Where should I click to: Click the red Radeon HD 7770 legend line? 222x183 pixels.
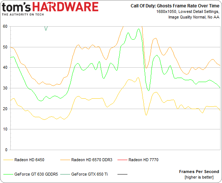[123, 160]
